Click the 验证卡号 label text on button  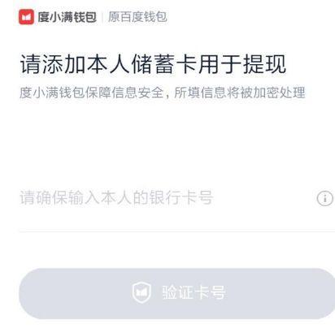coord(194,292)
